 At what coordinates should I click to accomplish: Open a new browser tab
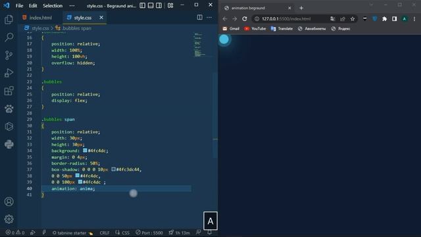[x=301, y=8]
